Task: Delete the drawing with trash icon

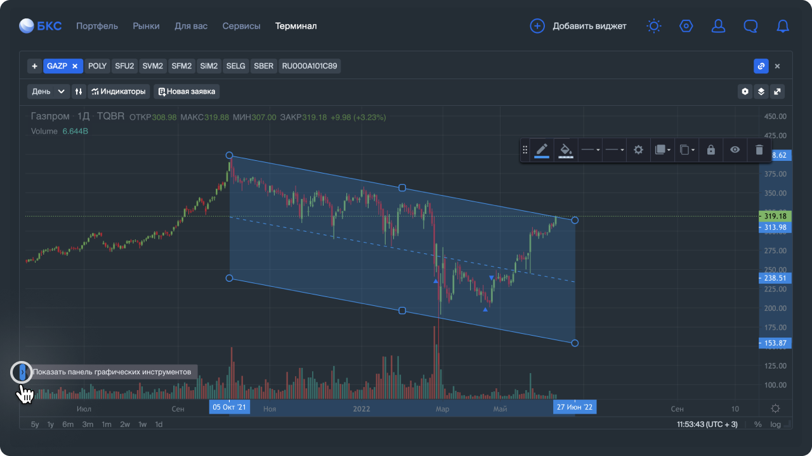Action: [x=759, y=150]
